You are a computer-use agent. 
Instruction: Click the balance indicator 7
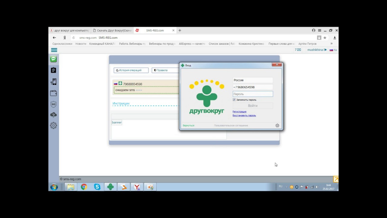(298, 50)
